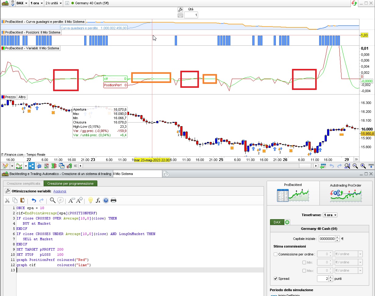Select the DAX instrument tab
Screen dimensions: 375x296
pyautogui.click(x=277, y=222)
